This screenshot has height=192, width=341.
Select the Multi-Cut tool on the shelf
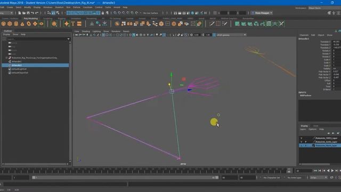coord(212,23)
